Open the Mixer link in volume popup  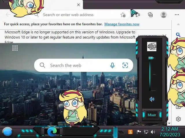click(x=152, y=115)
